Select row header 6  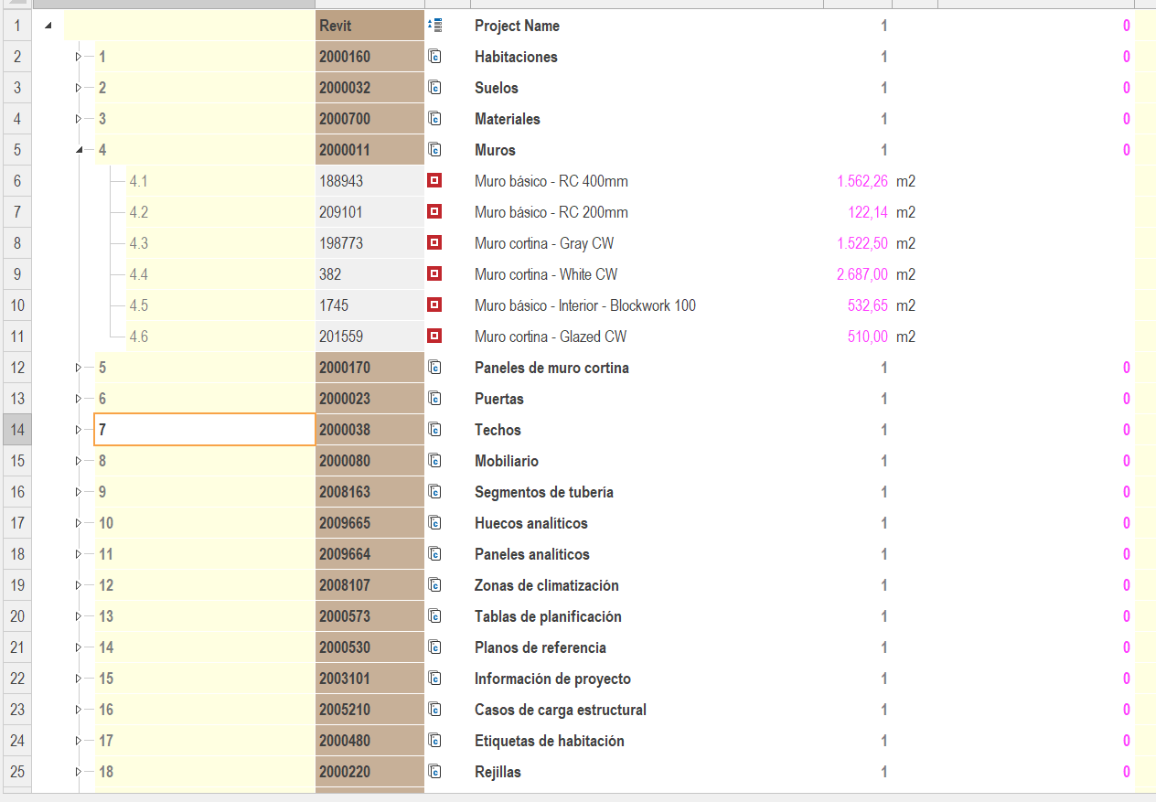[17, 181]
